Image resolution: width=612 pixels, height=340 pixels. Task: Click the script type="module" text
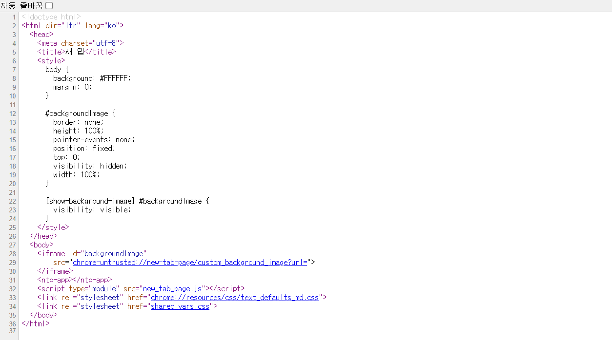pyautogui.click(x=79, y=288)
